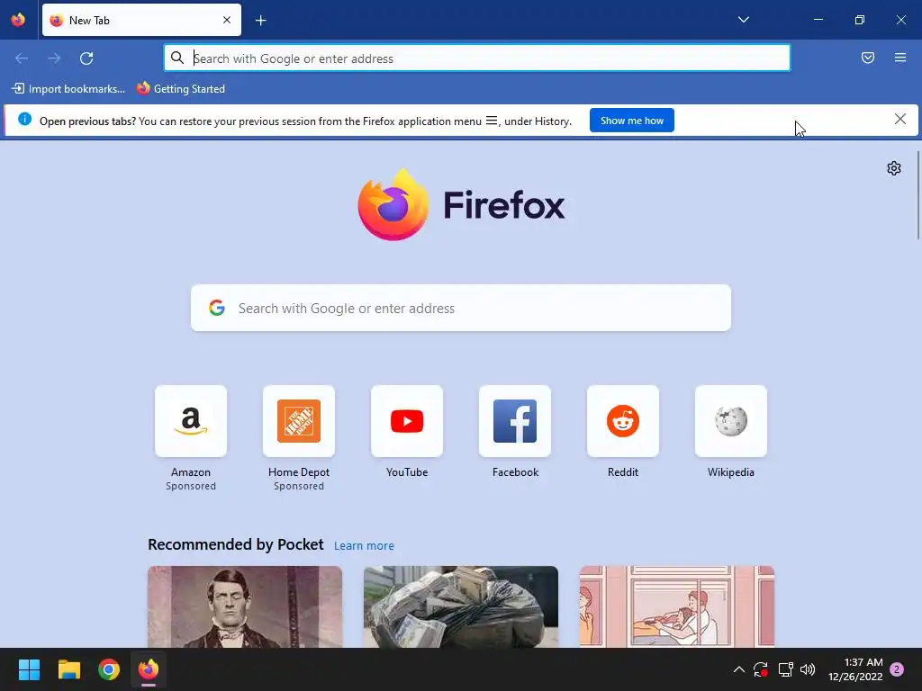Dismiss the Open previous tabs notification
922x691 pixels.
pos(899,120)
